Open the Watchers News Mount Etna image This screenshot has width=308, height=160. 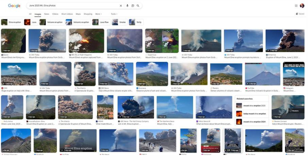pos(175,107)
